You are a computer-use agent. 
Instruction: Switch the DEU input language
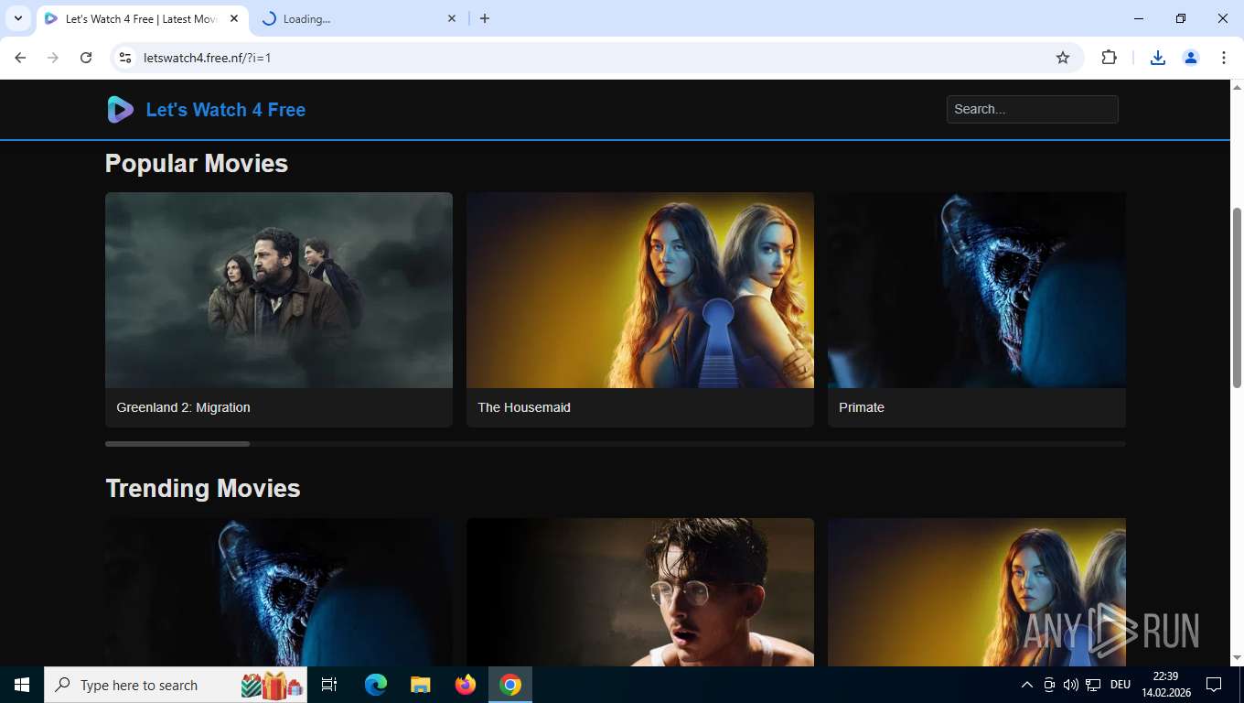(x=1120, y=685)
